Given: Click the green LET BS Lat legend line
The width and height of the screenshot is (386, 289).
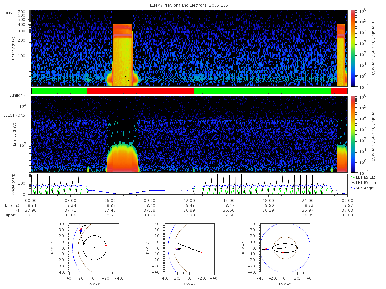Looking at the screenshot, I should 353,177.
